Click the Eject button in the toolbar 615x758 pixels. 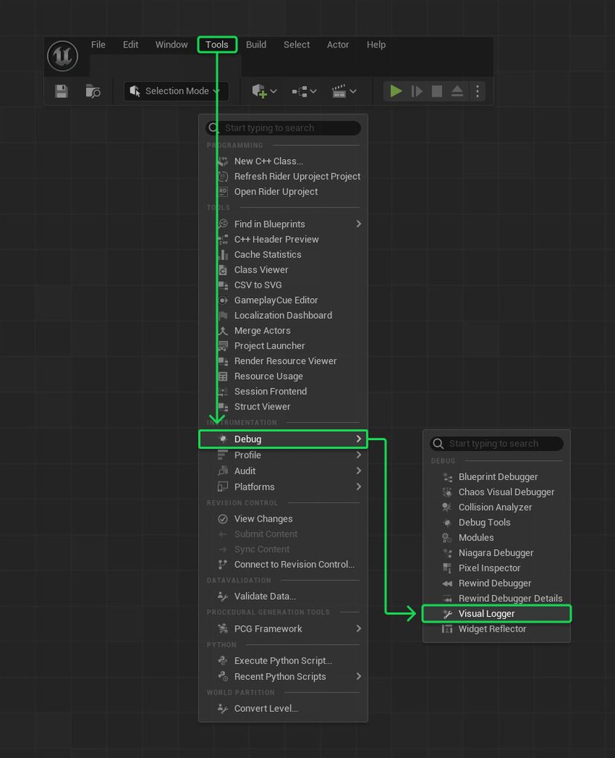click(456, 91)
